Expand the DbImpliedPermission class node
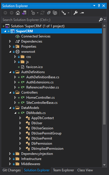 click(20, 149)
